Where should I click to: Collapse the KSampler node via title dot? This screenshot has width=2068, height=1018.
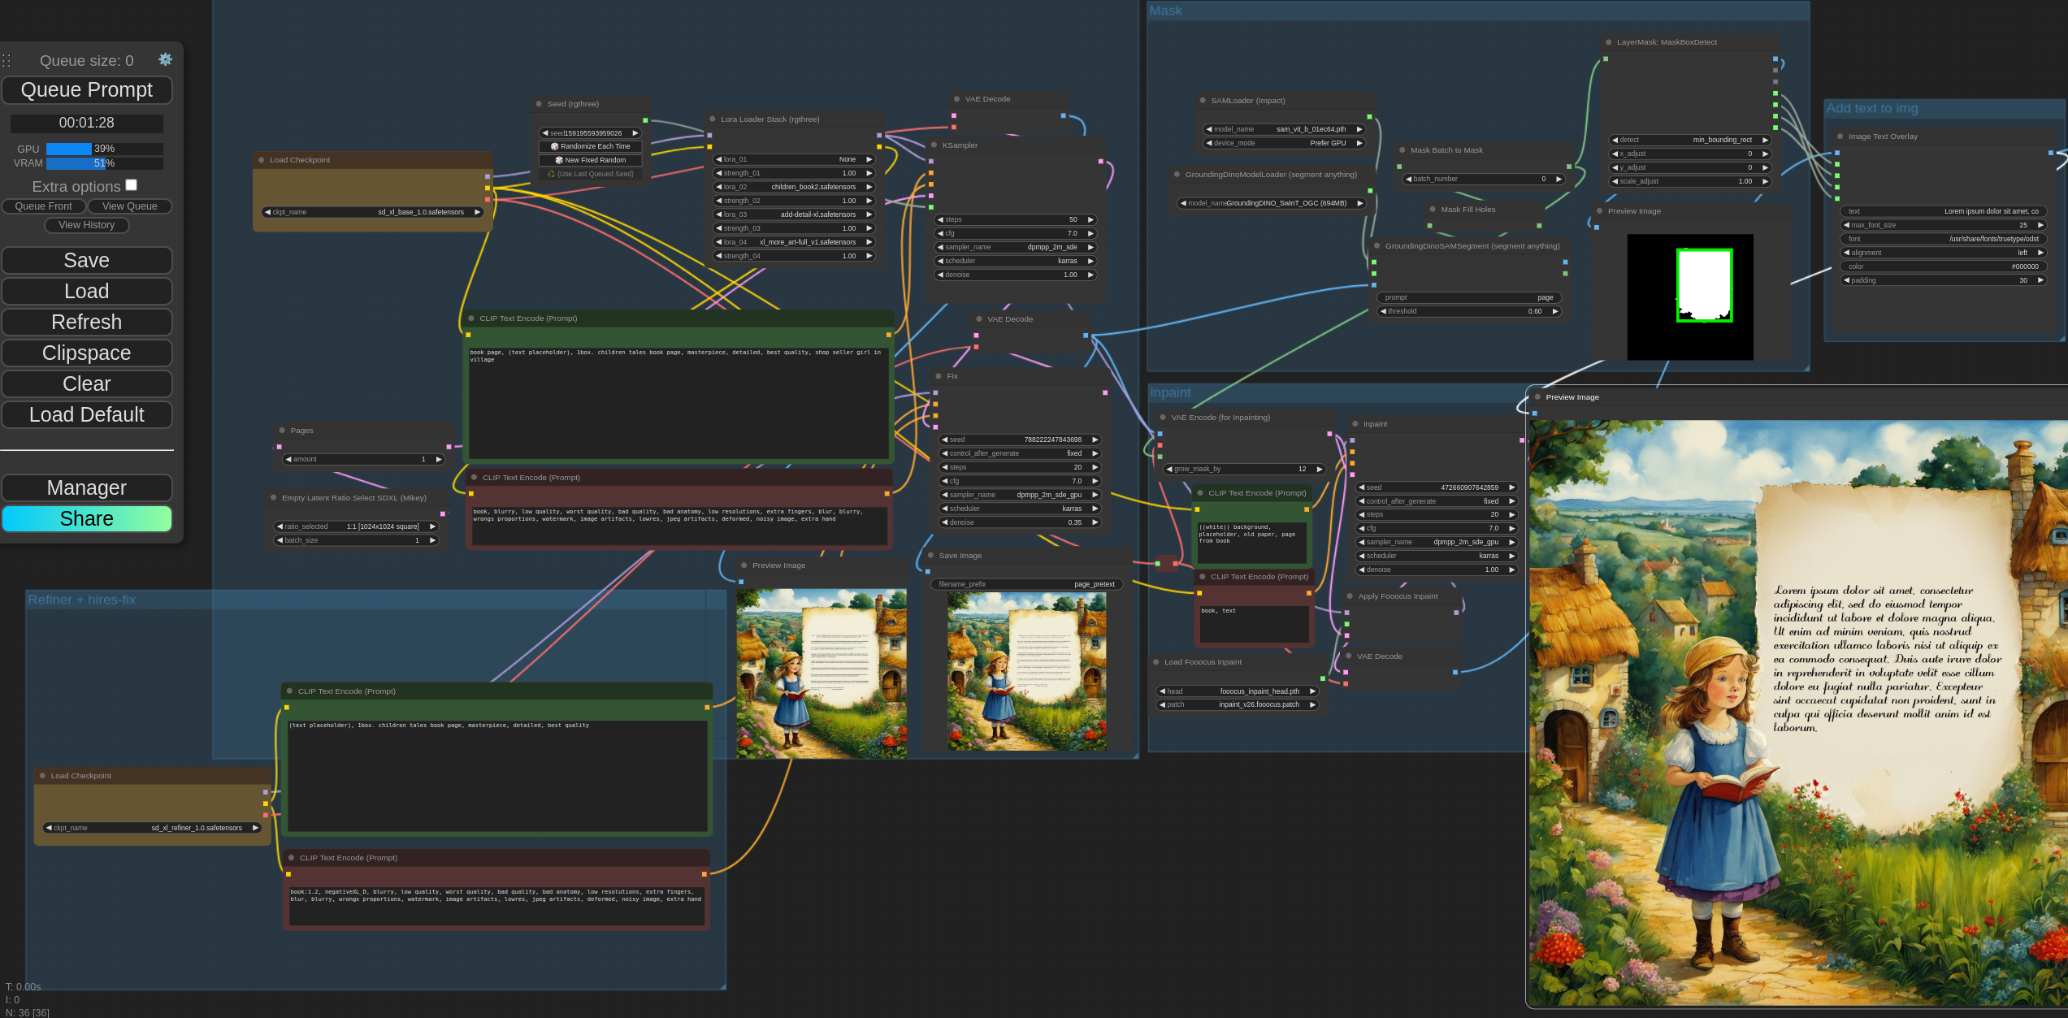934,145
